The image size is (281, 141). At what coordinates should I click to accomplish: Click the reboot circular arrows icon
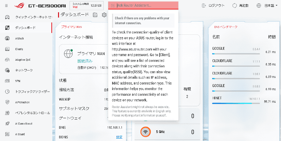click(x=235, y=6)
